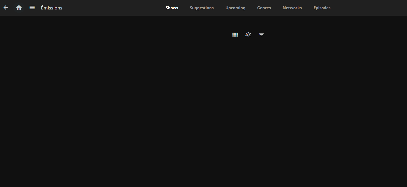Select the Shows tab

[172, 8]
